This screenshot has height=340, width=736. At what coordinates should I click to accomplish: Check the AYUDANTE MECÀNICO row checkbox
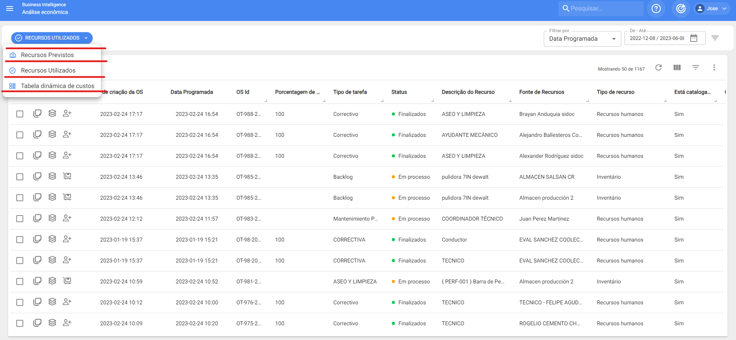click(20, 135)
